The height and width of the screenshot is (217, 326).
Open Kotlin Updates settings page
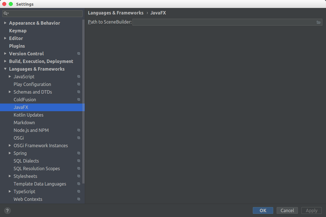click(x=28, y=115)
